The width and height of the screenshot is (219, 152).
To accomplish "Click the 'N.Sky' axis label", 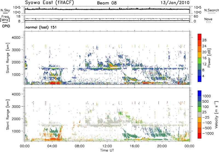I will [5, 10].
